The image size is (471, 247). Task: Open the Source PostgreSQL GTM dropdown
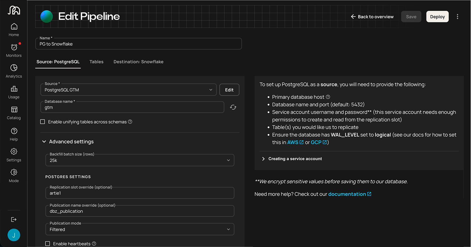(x=128, y=90)
